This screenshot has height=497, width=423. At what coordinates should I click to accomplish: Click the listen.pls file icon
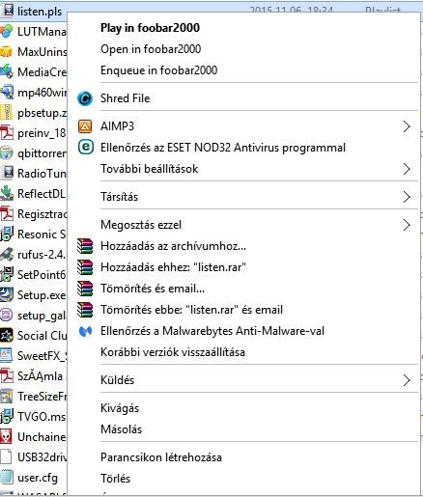7,12
